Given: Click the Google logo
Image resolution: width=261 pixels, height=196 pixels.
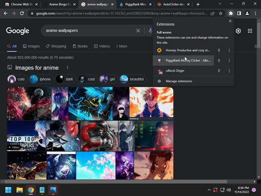Looking at the screenshot, I should pyautogui.click(x=18, y=31).
